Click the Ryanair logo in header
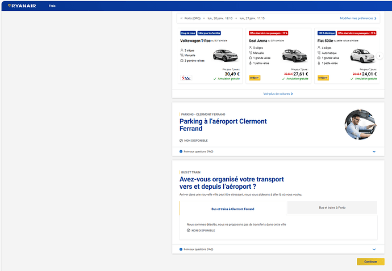 tap(22, 6)
